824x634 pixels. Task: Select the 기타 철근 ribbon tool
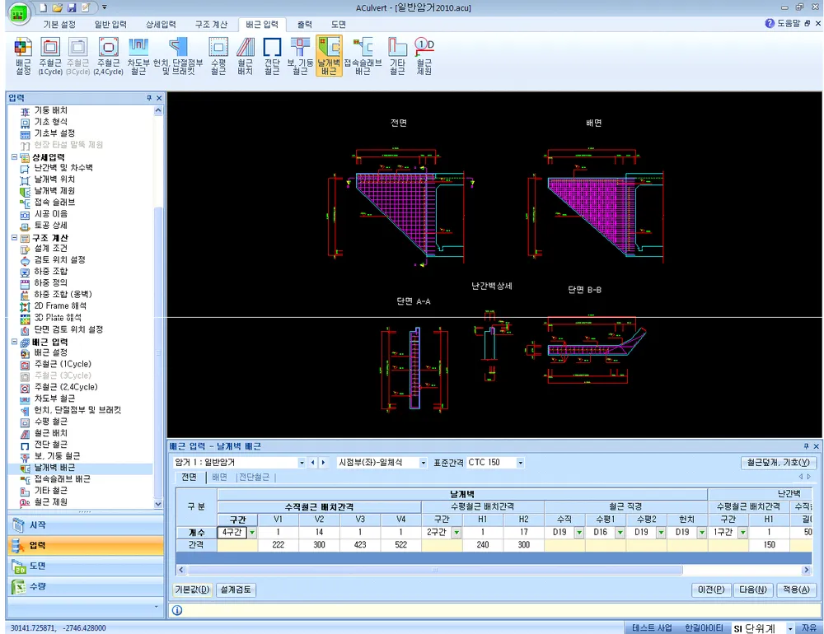point(397,56)
